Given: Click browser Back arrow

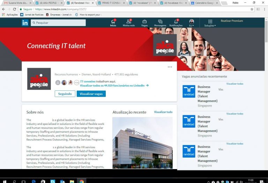Looking at the screenshot, I should [x=3, y=9].
